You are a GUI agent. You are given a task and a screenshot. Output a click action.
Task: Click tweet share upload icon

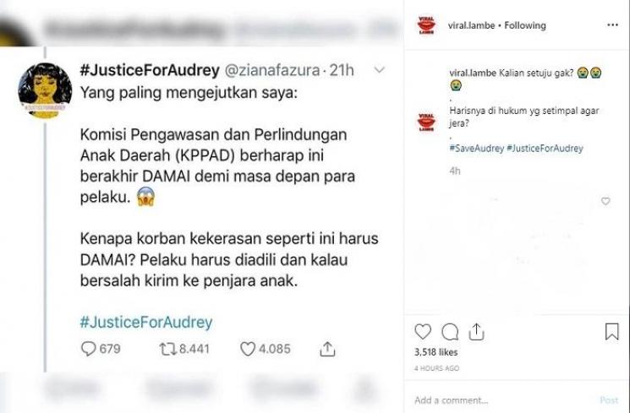point(327,349)
